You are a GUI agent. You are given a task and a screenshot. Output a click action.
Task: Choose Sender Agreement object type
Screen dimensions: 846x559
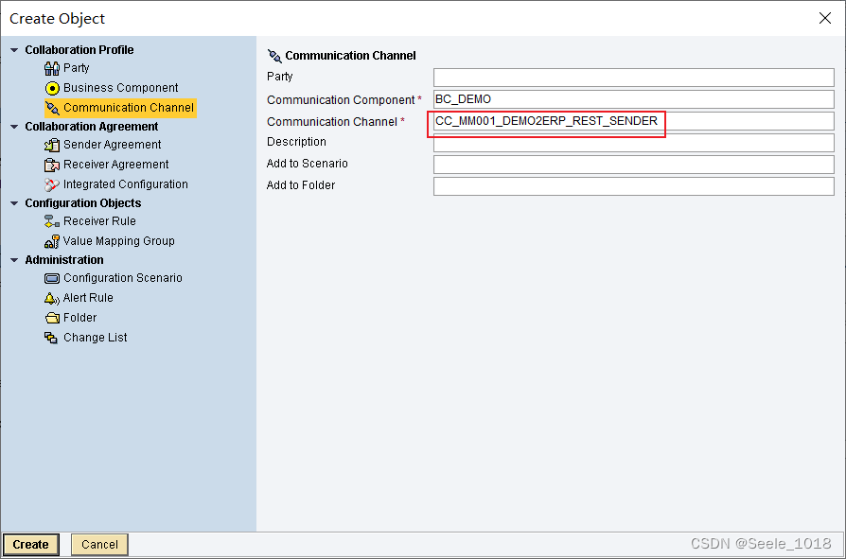point(113,145)
